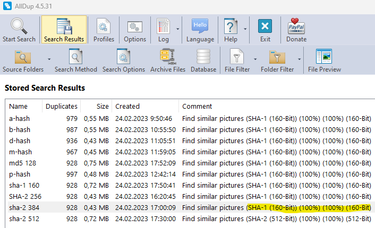Select the Database toolbar icon
The image size is (375, 228).
tap(203, 57)
